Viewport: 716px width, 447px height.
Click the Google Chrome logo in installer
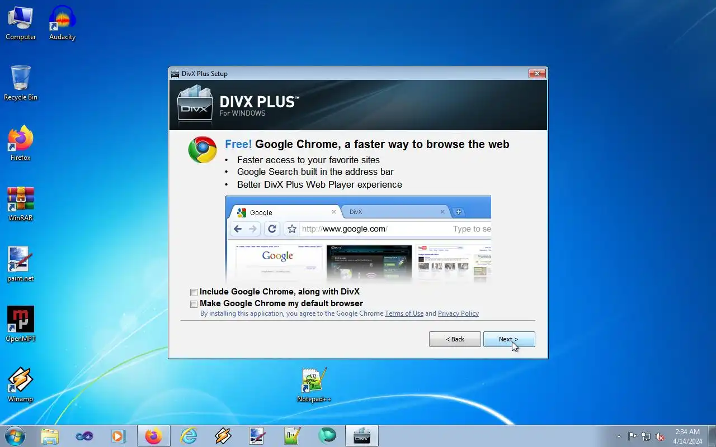click(202, 150)
